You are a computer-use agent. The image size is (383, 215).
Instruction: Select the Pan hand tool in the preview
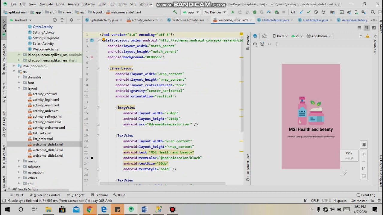(364, 145)
